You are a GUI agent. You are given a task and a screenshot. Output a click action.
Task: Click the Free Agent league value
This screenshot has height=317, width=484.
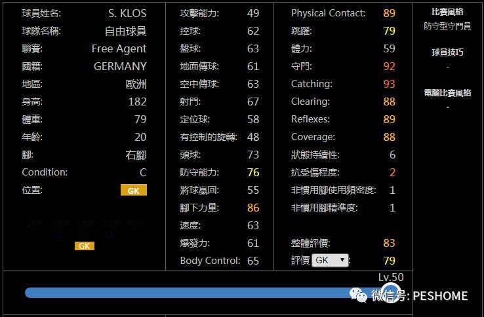click(119, 48)
